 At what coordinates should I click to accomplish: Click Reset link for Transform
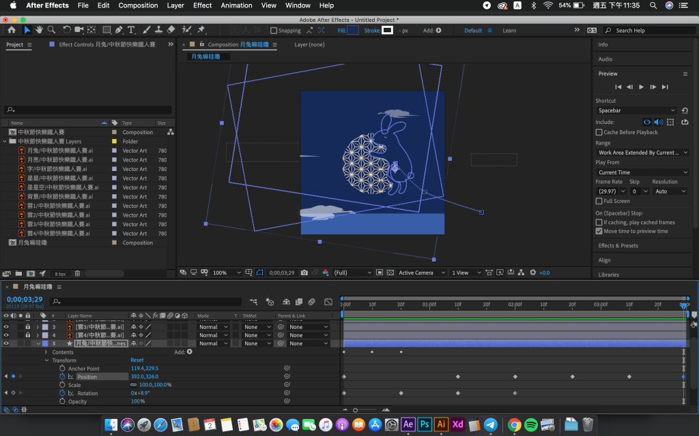(x=137, y=360)
